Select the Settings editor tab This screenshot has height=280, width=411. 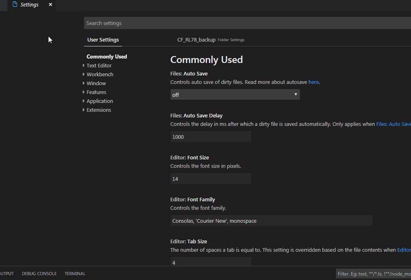[32, 5]
